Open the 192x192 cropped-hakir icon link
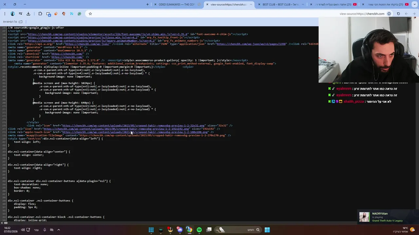 [116, 129]
